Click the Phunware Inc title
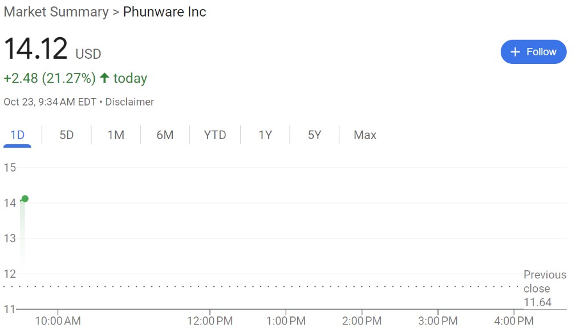The width and height of the screenshot is (584, 333). pos(165,12)
